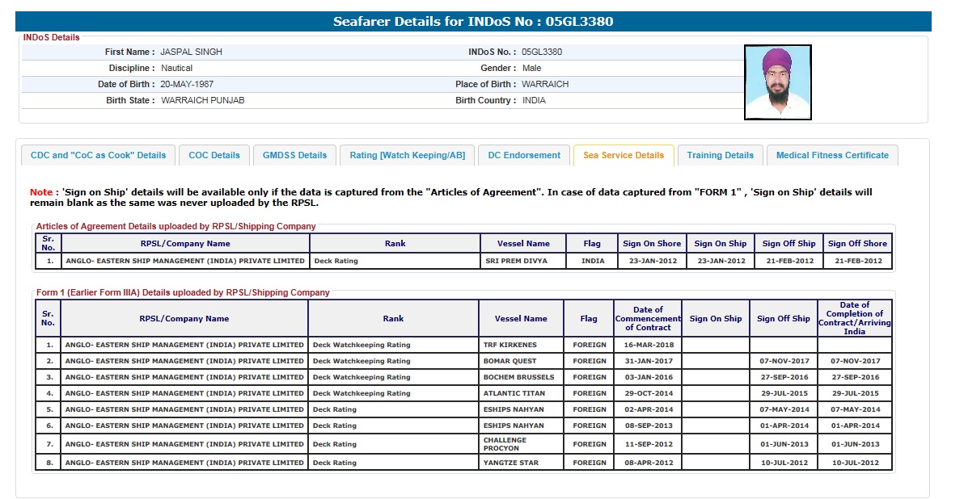Click the Sign On Shore column header
This screenshot has height=499, width=964.
pos(652,243)
